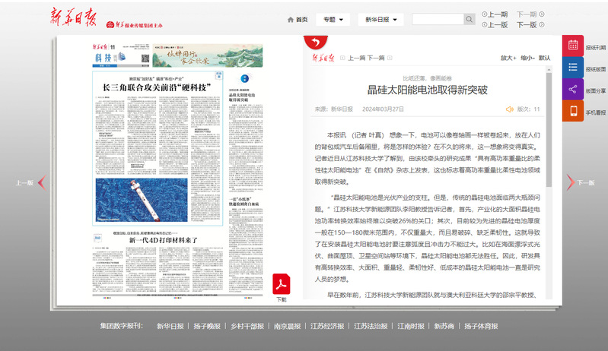Viewport: 608px width, 351px height.
Task: Flip to previous page via left 上一版 arrow
Action: point(41,182)
